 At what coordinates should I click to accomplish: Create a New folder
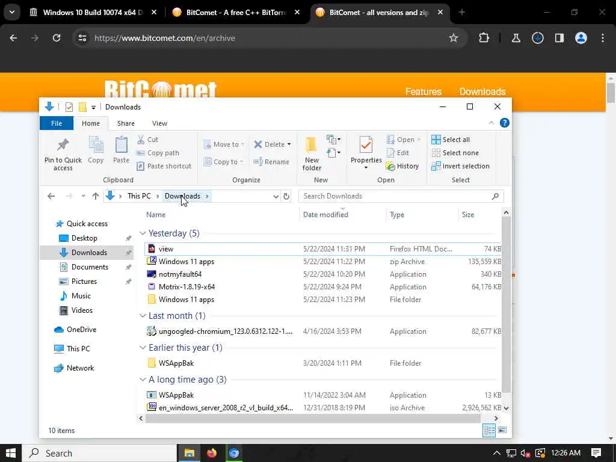pyautogui.click(x=312, y=154)
